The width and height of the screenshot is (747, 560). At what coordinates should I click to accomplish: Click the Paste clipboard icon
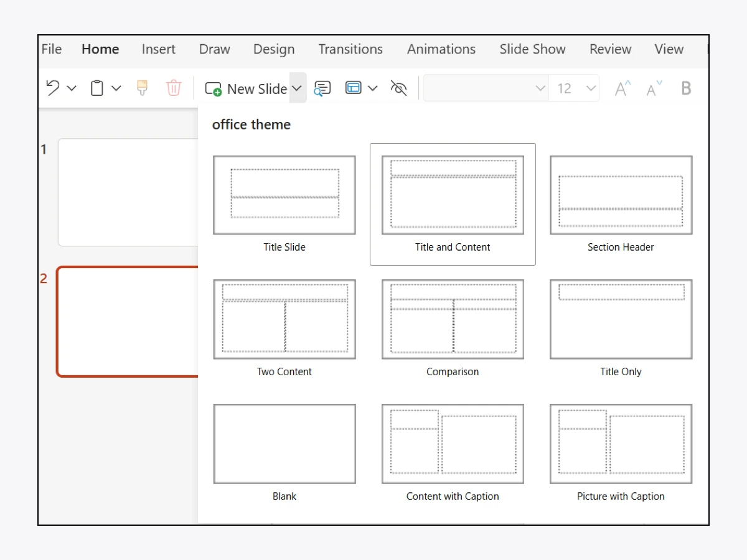pos(96,88)
